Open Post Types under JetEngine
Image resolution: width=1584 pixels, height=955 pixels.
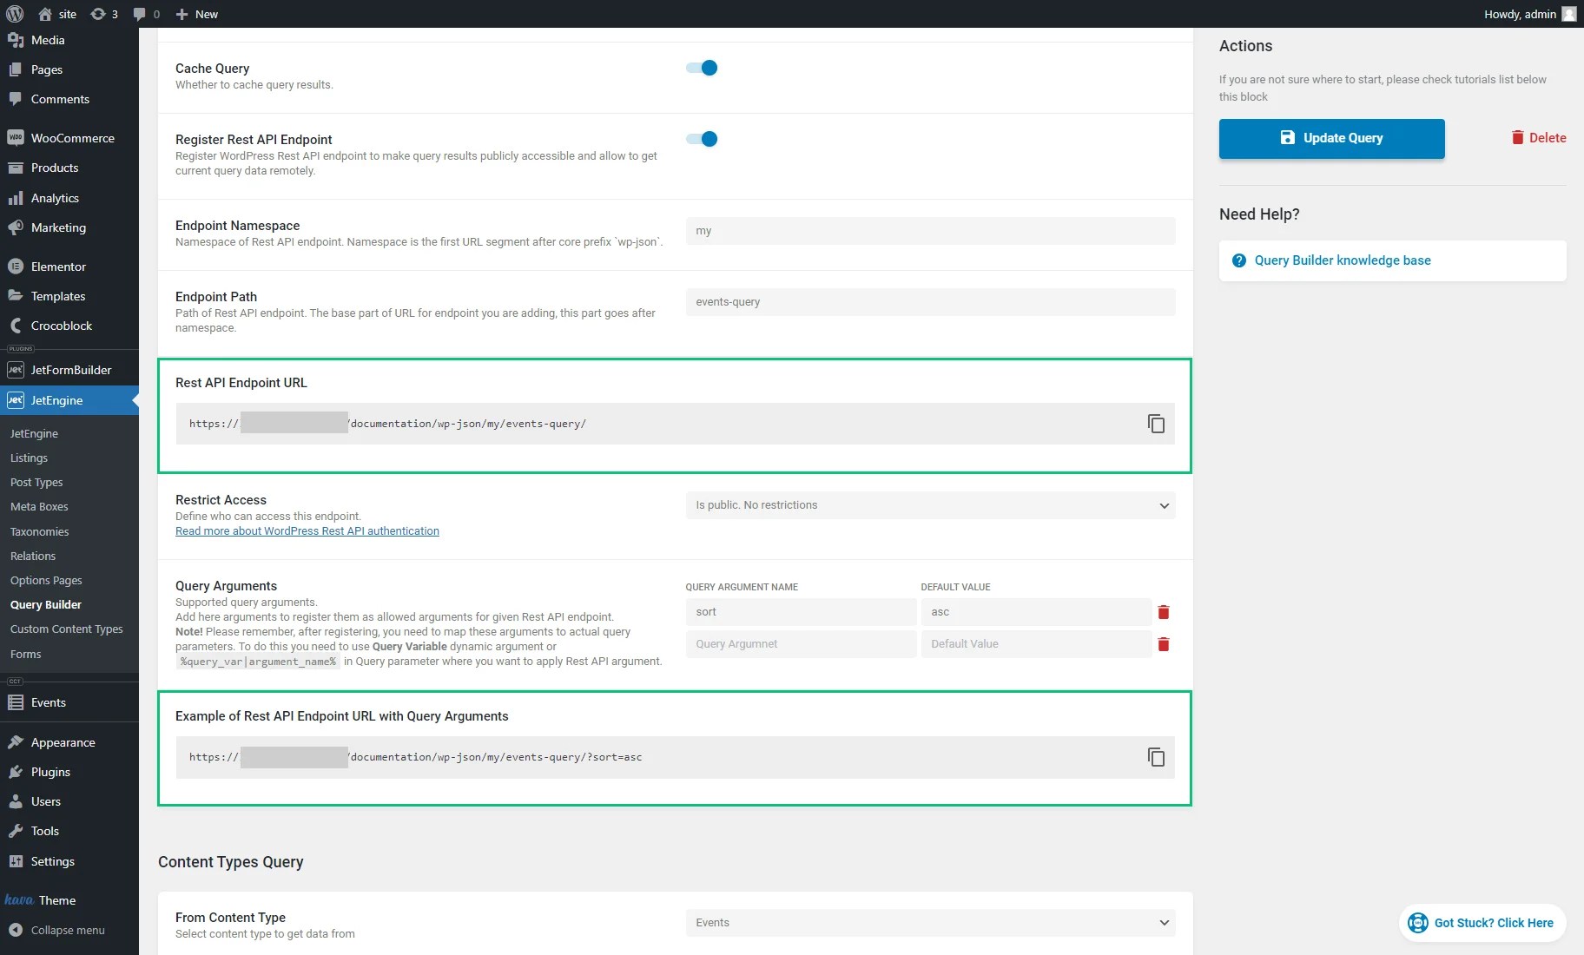[38, 482]
